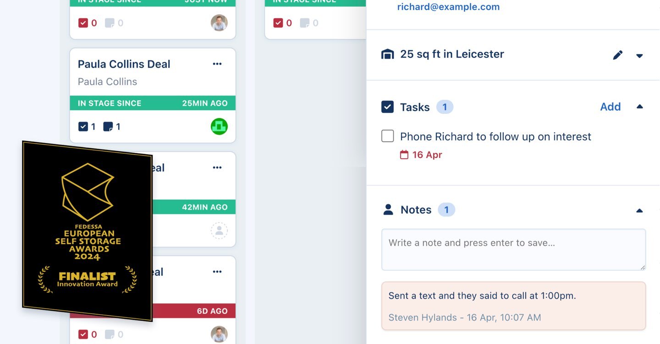The width and height of the screenshot is (660, 344).
Task: Click the red task checkbox on the 6D ago card
Action: 83,334
